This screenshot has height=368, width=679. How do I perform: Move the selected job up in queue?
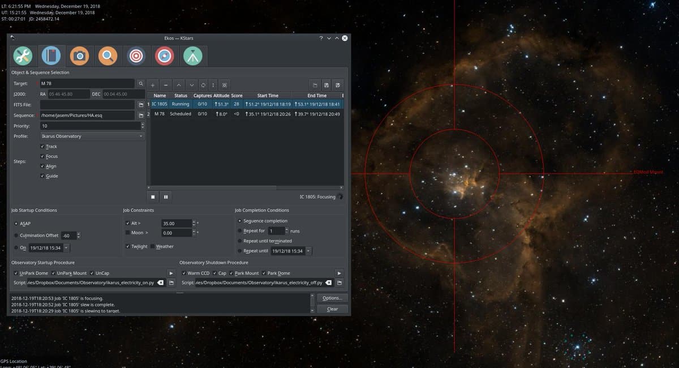(179, 84)
